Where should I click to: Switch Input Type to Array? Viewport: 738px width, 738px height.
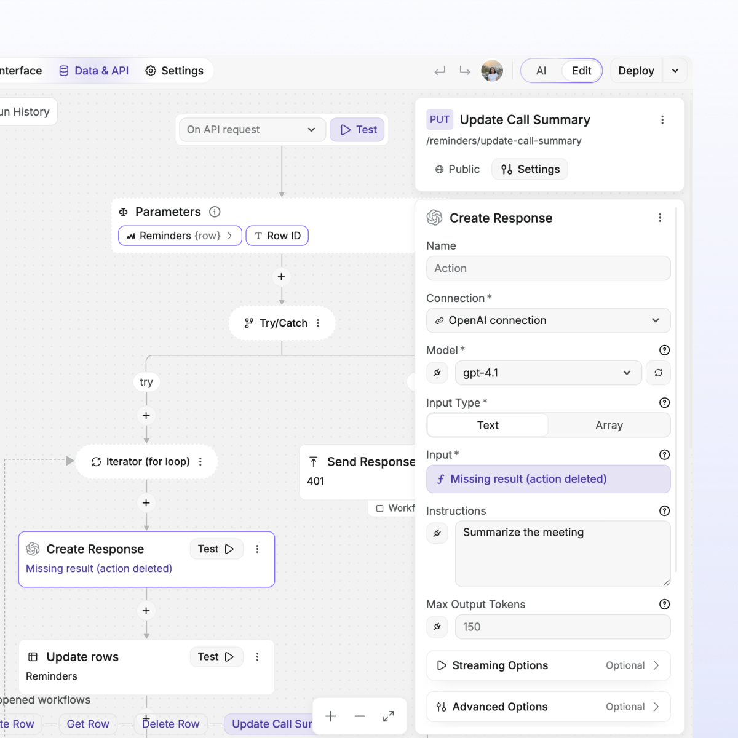tap(608, 425)
